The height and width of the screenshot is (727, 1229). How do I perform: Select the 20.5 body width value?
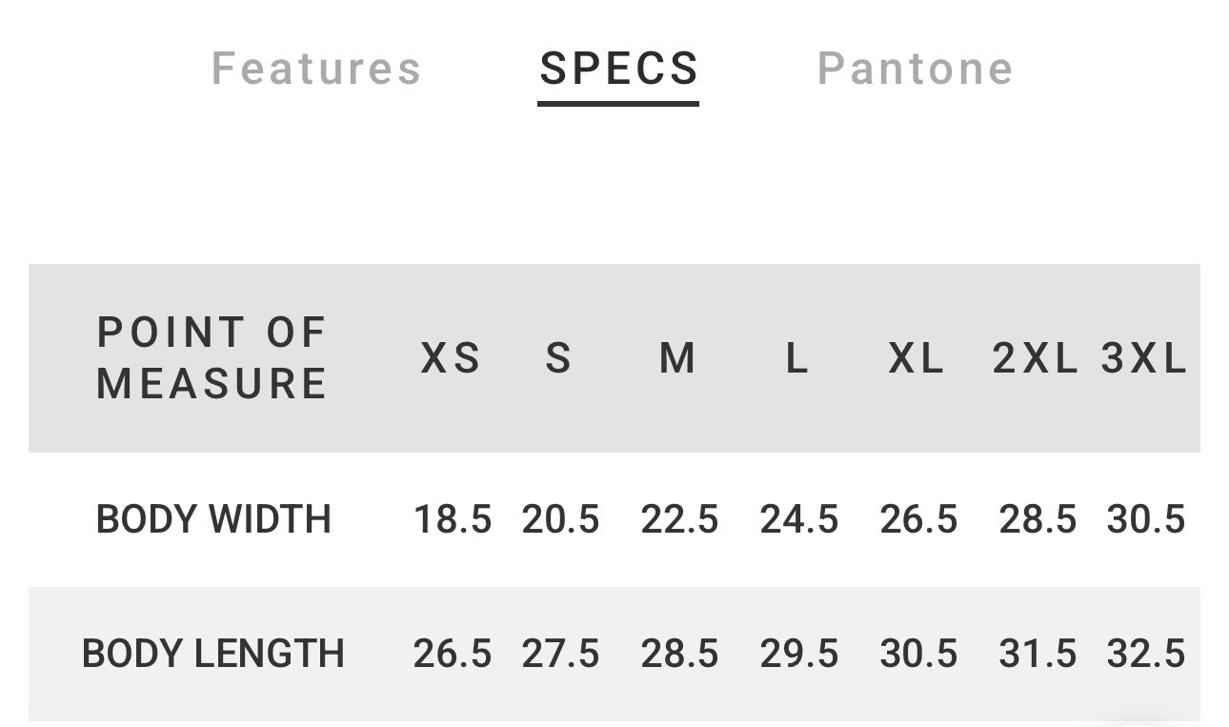click(561, 520)
